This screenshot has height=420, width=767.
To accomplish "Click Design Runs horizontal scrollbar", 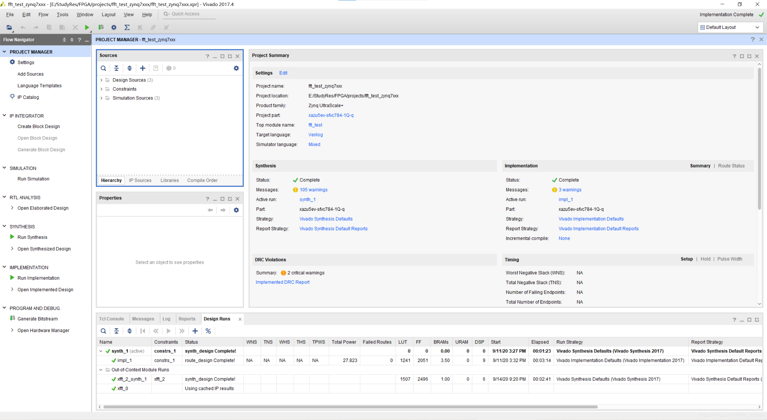I will point(350,407).
